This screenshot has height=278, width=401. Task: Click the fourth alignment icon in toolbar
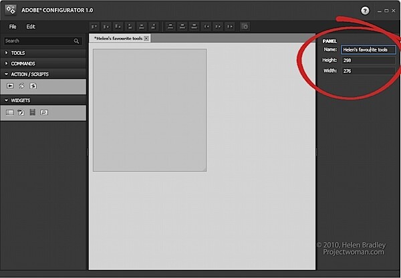click(x=130, y=26)
